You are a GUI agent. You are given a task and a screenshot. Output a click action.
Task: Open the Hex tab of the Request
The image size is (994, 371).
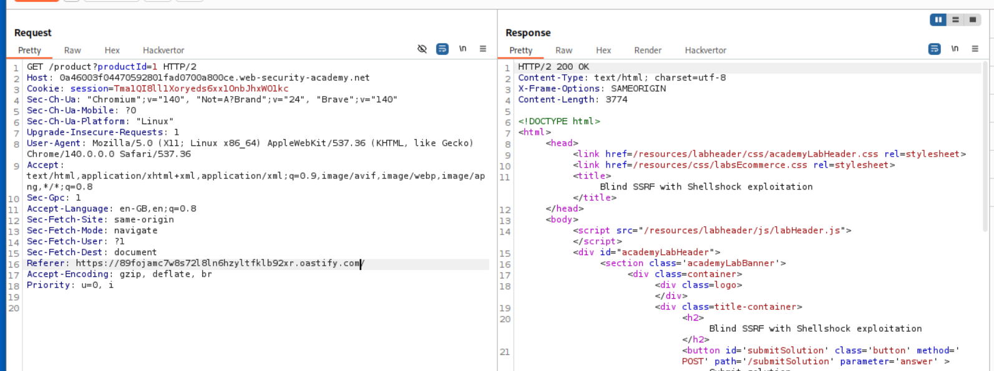pos(112,51)
